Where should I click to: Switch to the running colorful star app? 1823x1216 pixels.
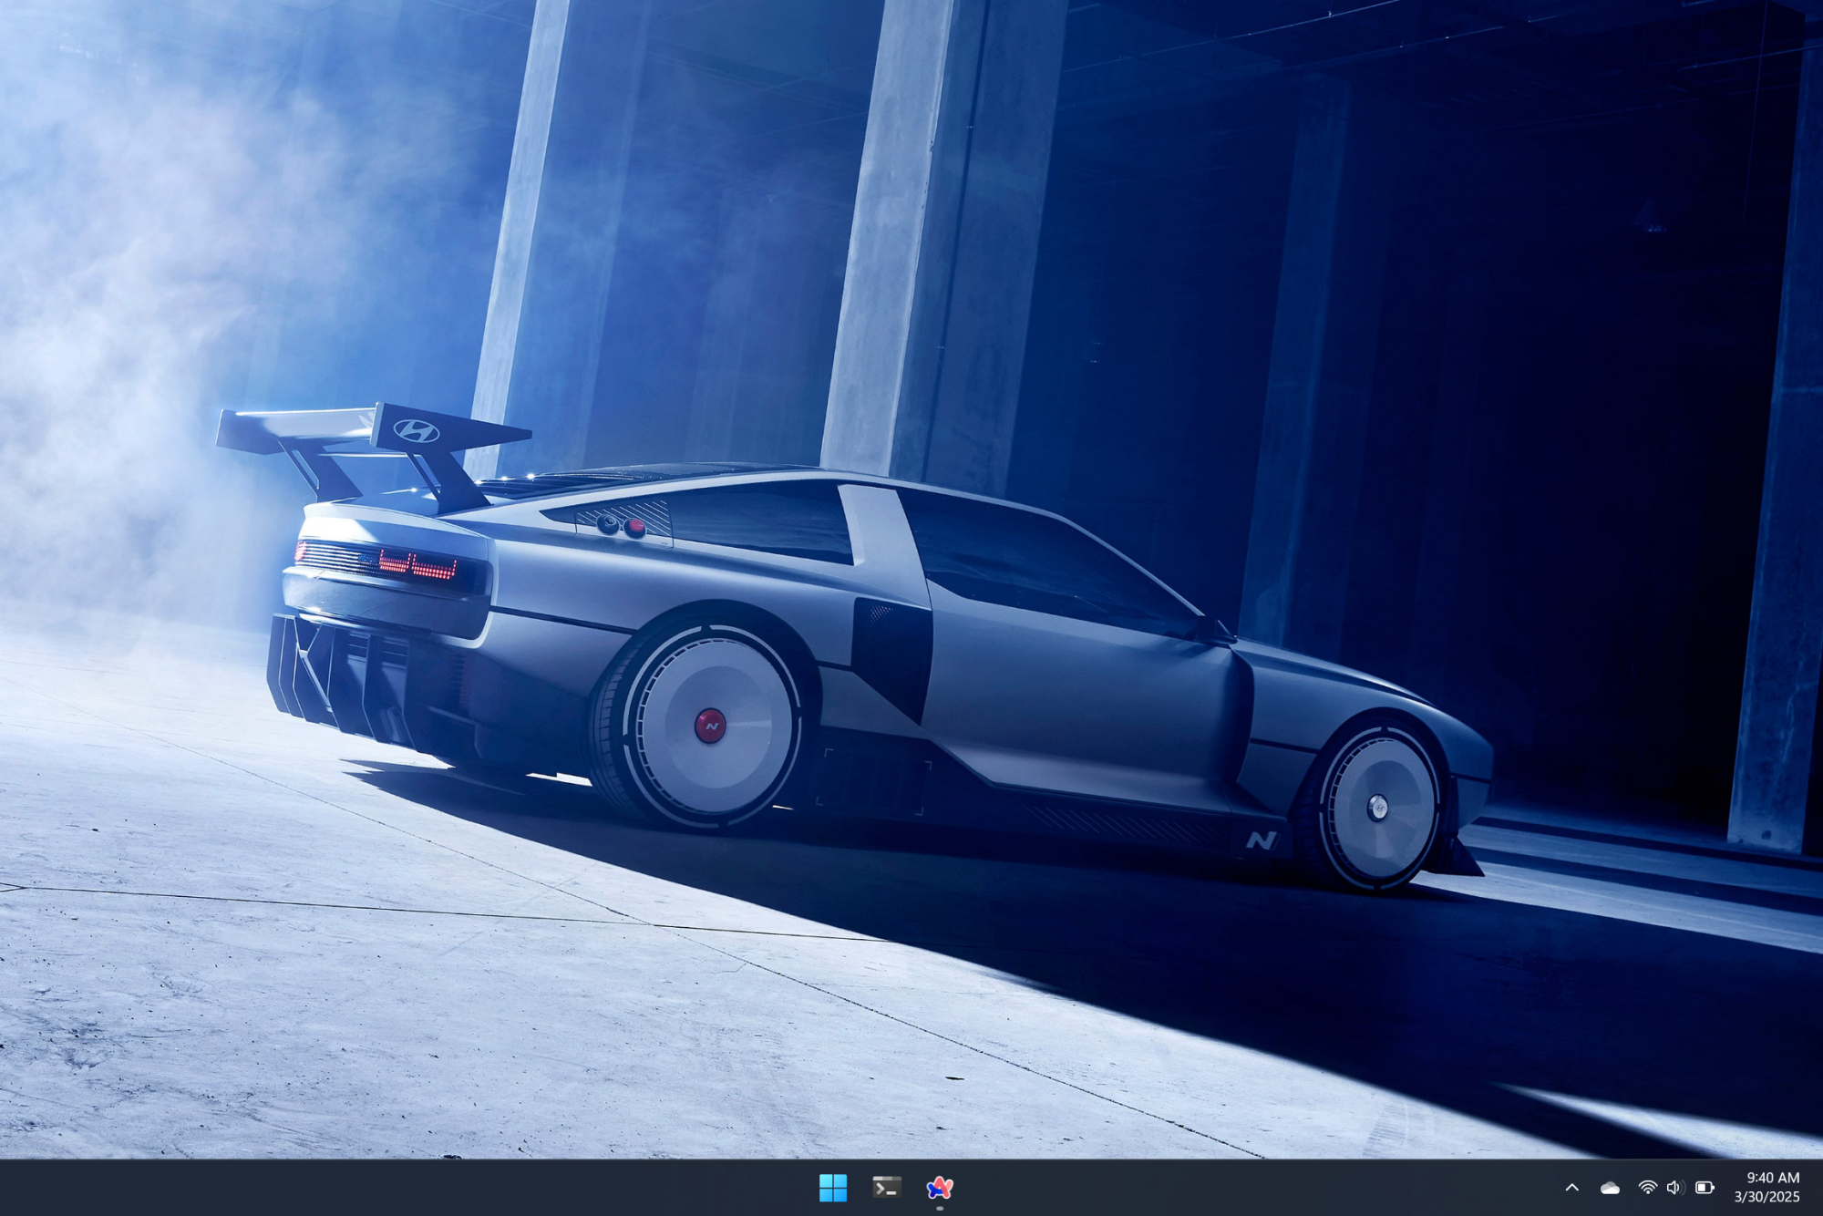[x=940, y=1187]
